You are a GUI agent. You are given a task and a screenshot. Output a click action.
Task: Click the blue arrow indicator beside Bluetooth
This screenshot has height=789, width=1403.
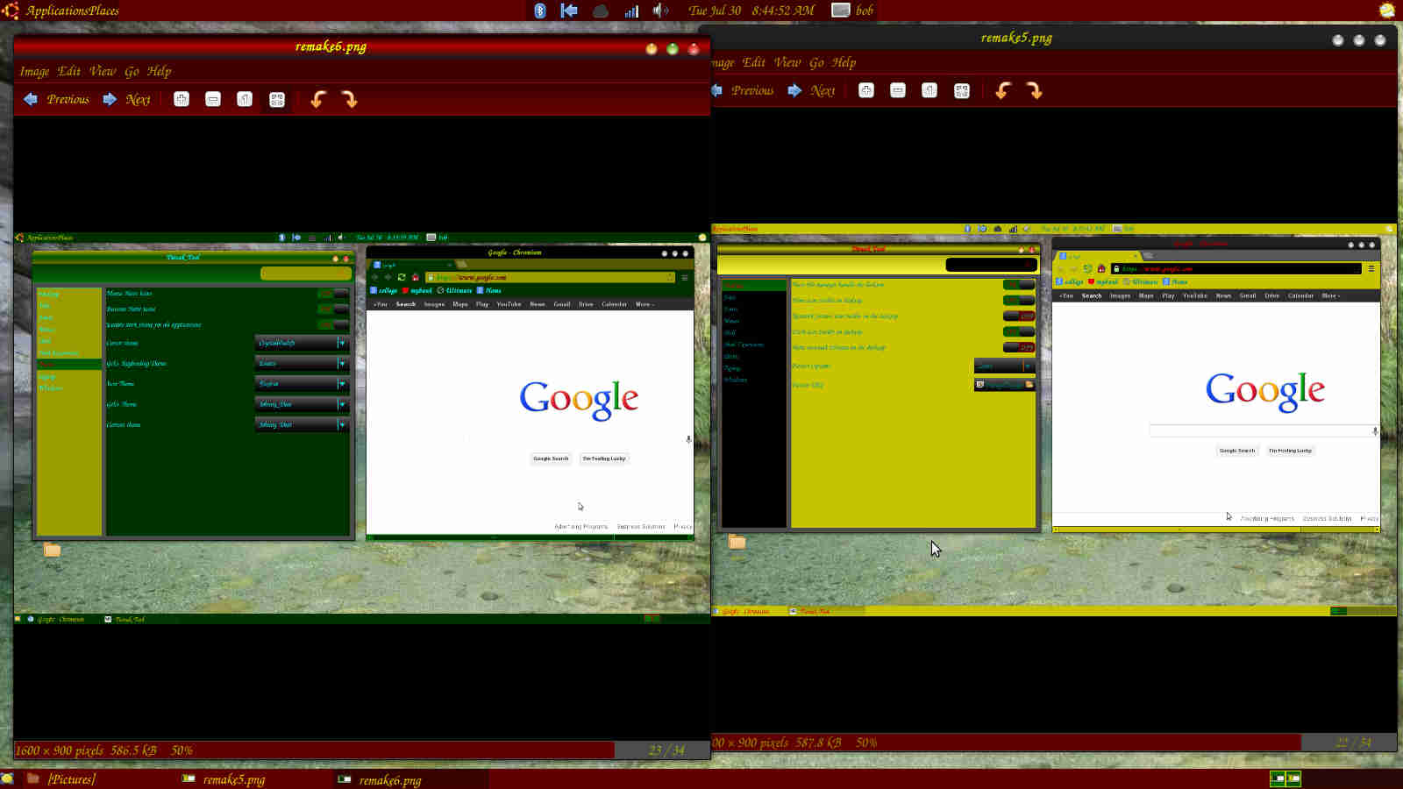tap(569, 11)
